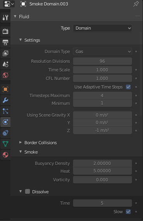Open the View Layer properties tab

(5, 53)
